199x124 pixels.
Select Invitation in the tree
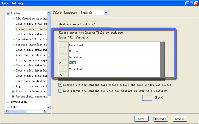[19, 102]
